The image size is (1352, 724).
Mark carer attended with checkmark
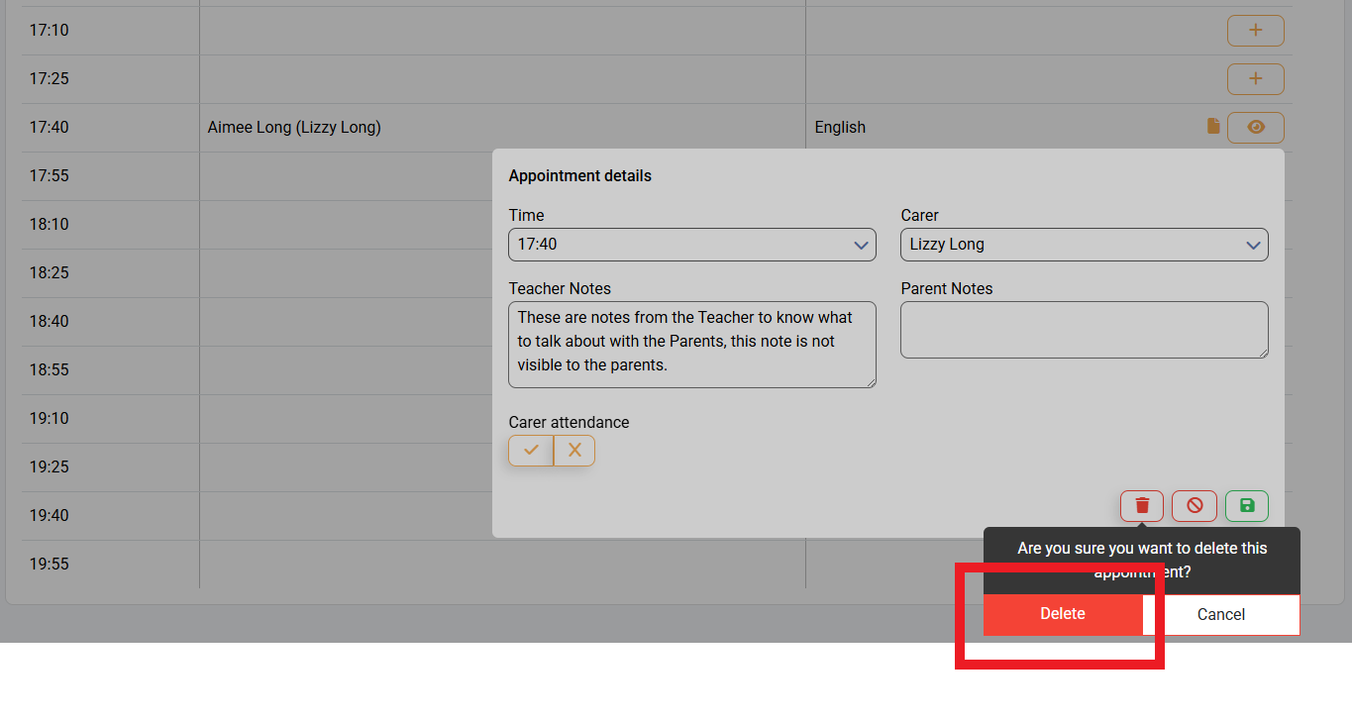pyautogui.click(x=531, y=451)
